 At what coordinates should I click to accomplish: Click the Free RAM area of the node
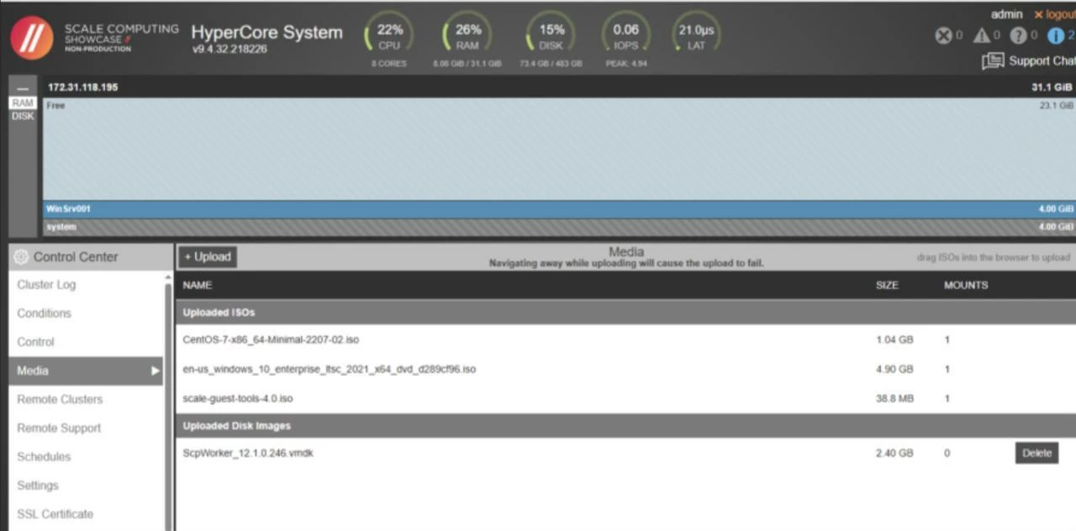pyautogui.click(x=558, y=149)
